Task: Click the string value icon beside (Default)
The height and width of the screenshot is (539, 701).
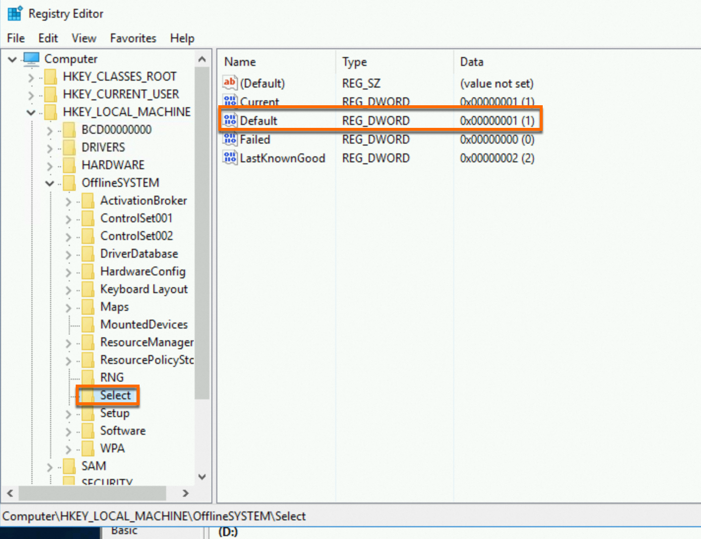Action: click(230, 83)
